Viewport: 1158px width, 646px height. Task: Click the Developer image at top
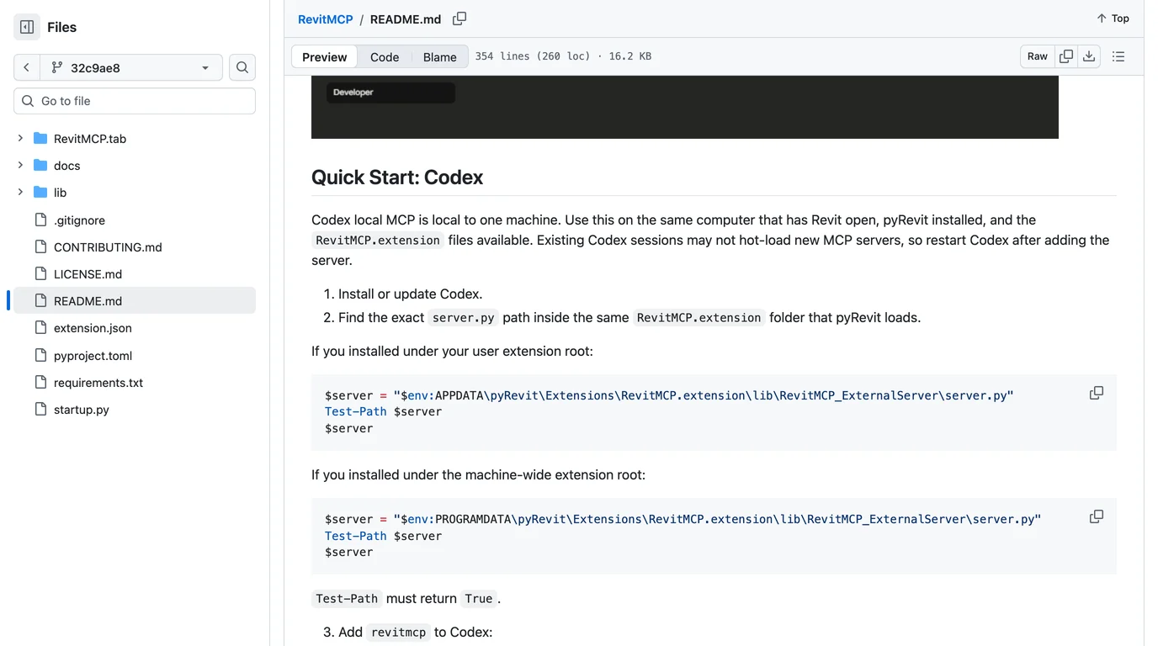pyautogui.click(x=685, y=107)
